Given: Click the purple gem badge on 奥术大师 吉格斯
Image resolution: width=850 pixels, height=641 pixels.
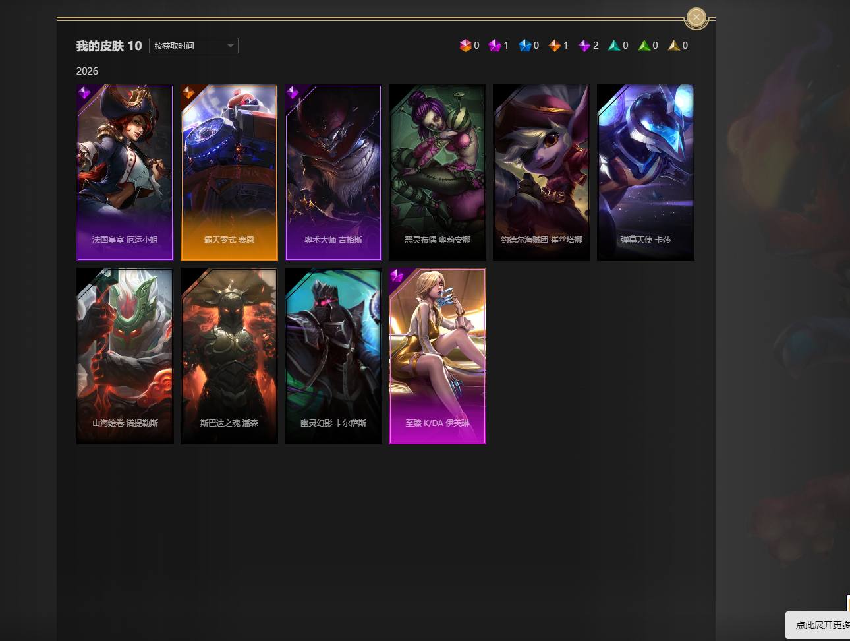Looking at the screenshot, I should click(x=293, y=93).
